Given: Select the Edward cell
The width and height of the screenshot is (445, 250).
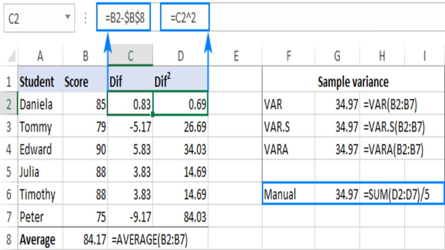Looking at the screenshot, I should 40,149.
